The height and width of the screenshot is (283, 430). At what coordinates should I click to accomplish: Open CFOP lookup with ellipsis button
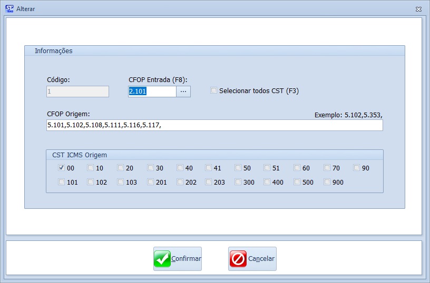click(x=183, y=92)
